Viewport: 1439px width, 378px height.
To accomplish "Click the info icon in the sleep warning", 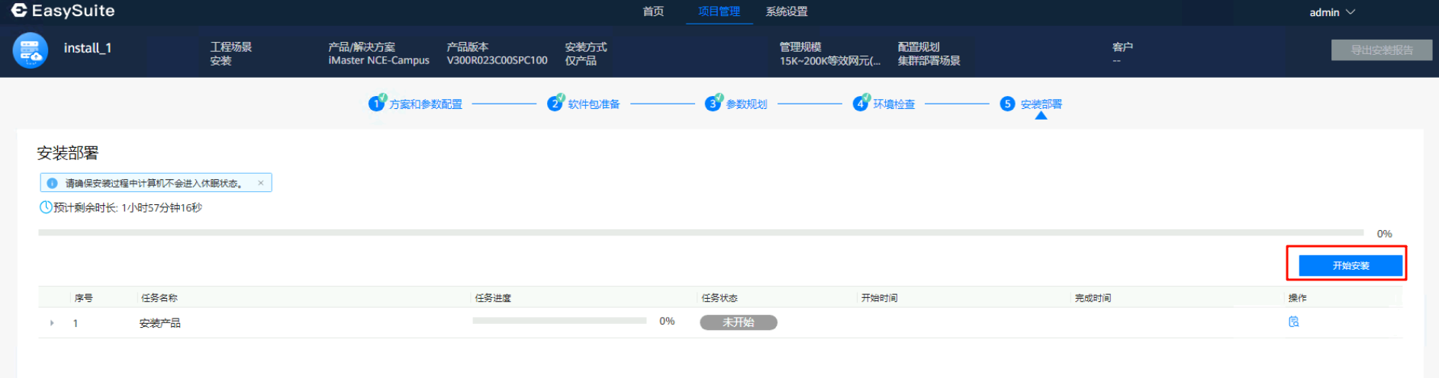I will 53,183.
